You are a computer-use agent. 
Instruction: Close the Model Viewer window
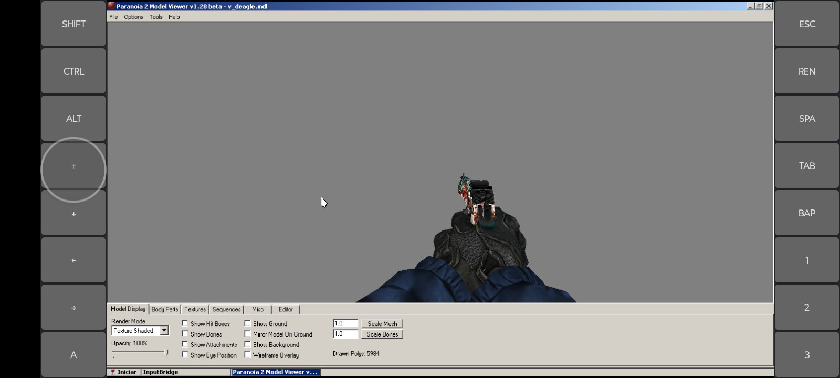pos(769,6)
